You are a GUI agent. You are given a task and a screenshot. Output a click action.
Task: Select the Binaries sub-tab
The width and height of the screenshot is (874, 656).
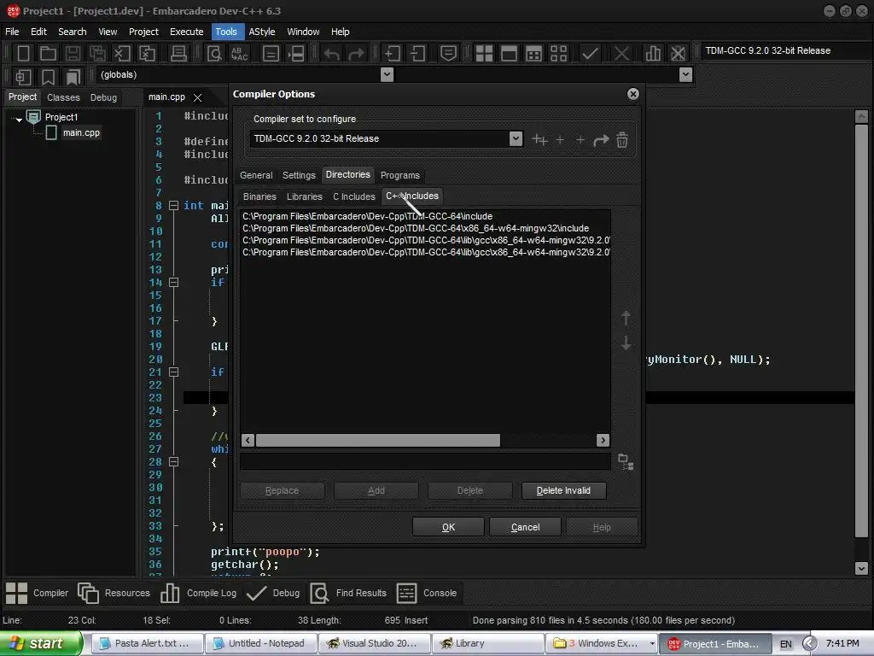coord(259,196)
